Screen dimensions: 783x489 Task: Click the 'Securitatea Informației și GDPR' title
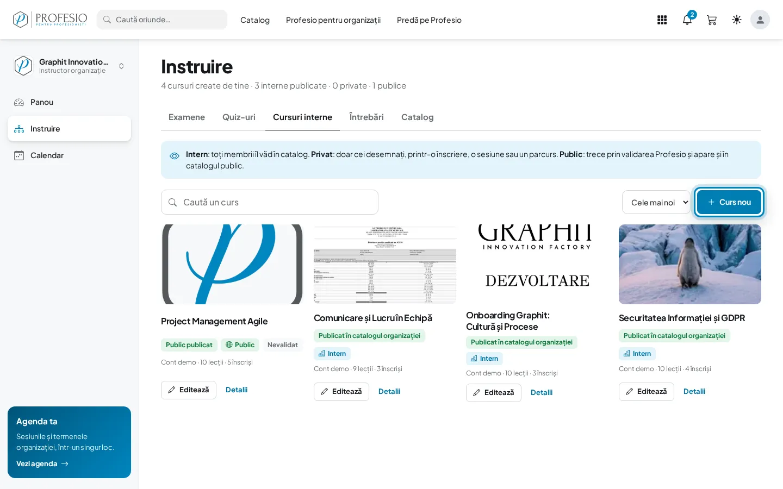click(x=682, y=318)
